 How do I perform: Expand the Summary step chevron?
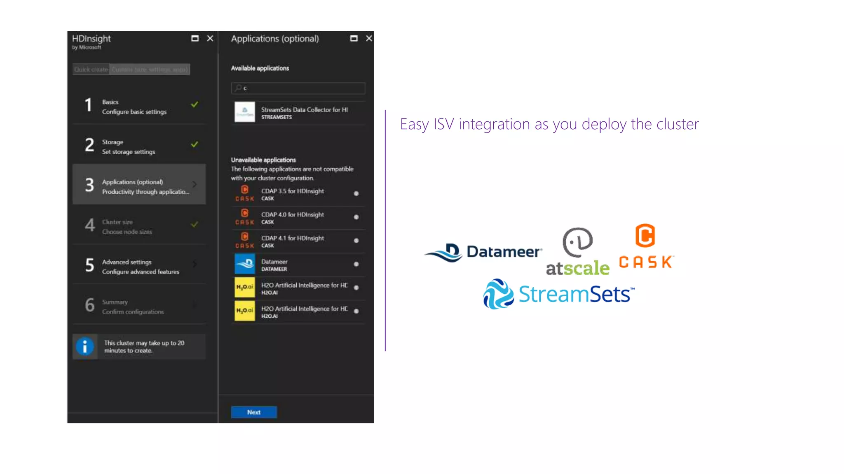(x=195, y=304)
